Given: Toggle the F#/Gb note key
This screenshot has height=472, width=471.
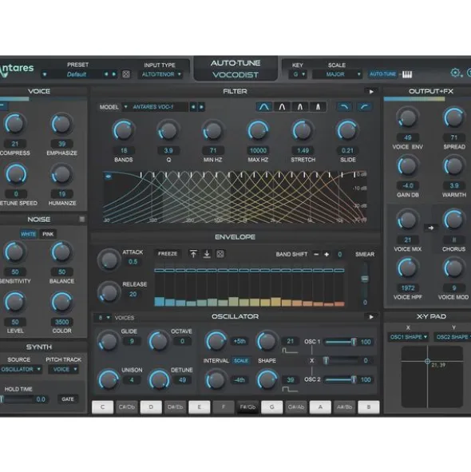Looking at the screenshot, I should point(247,407).
